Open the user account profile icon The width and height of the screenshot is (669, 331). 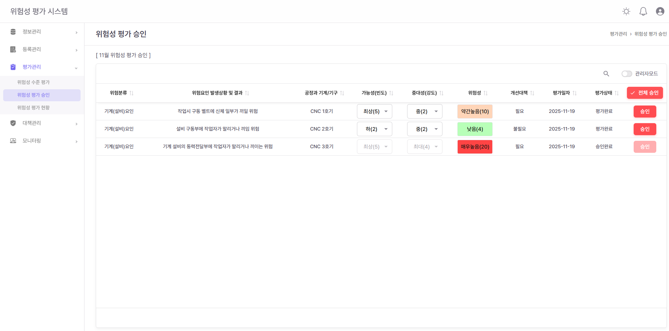[660, 11]
